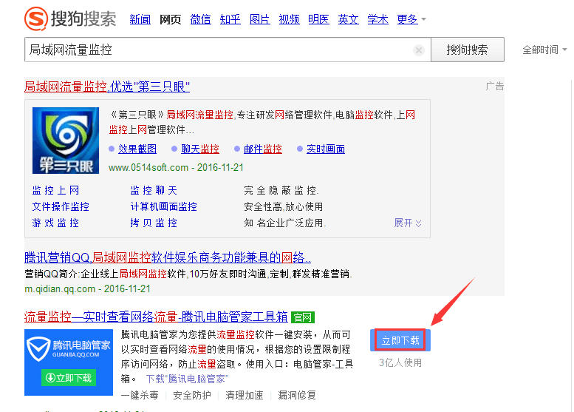Switch to the 微信 search tab
574x412 pixels.
(201, 19)
